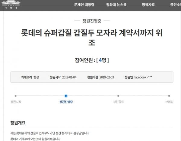Open the 국민소통 menu
181x141 pixels.
tap(176, 5)
